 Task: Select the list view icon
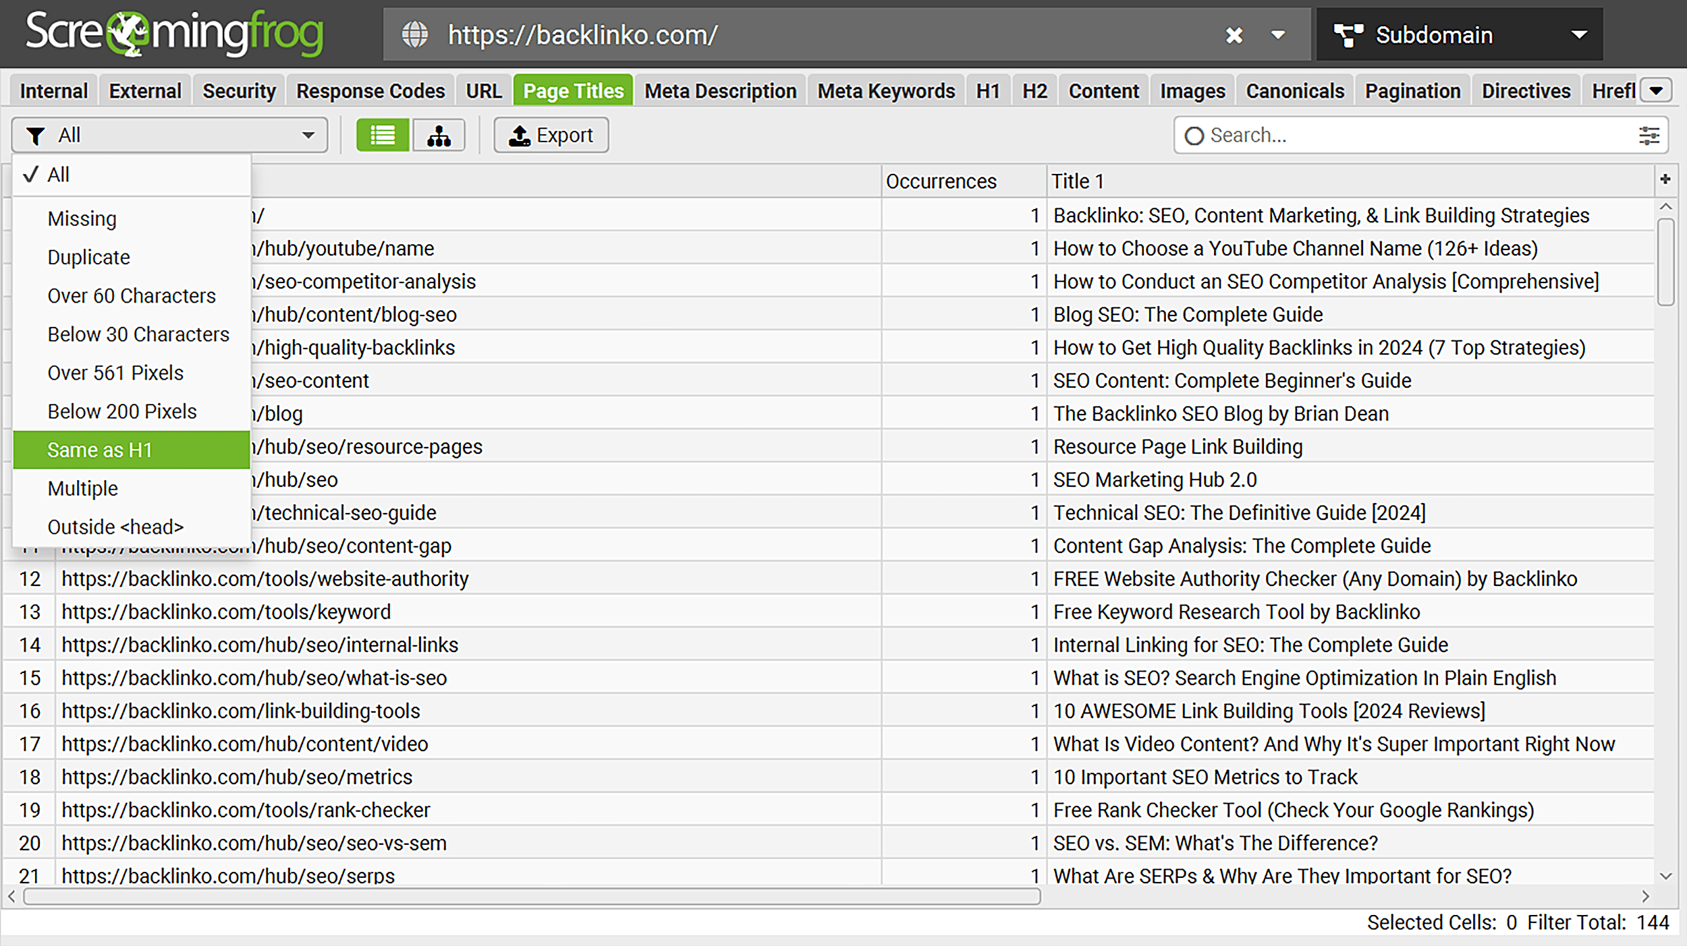coord(382,135)
